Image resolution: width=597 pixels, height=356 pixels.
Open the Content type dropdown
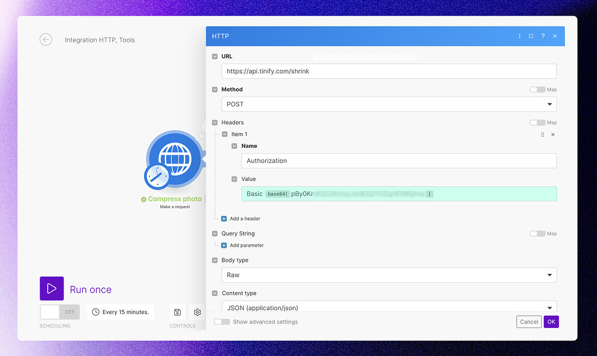click(388, 307)
